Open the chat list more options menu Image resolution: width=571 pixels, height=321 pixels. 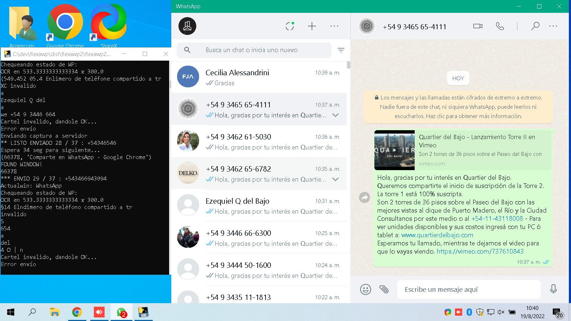coord(334,26)
